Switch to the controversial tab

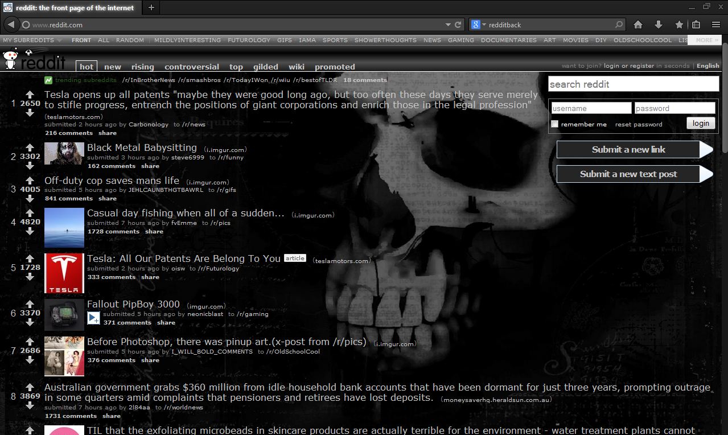coord(192,67)
